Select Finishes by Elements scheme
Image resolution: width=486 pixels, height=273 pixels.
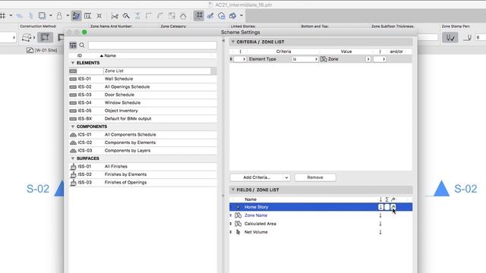tap(143, 174)
